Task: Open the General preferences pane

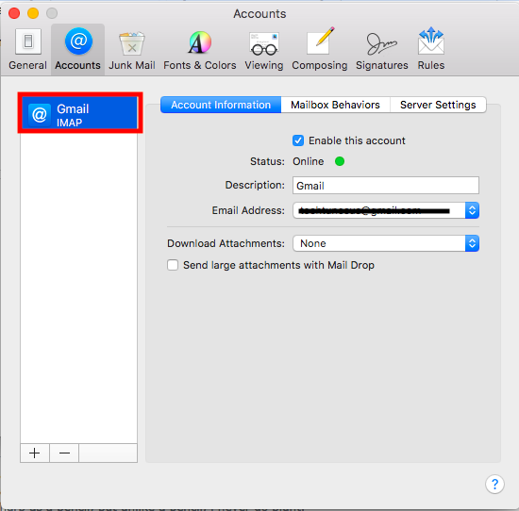Action: pos(27,49)
